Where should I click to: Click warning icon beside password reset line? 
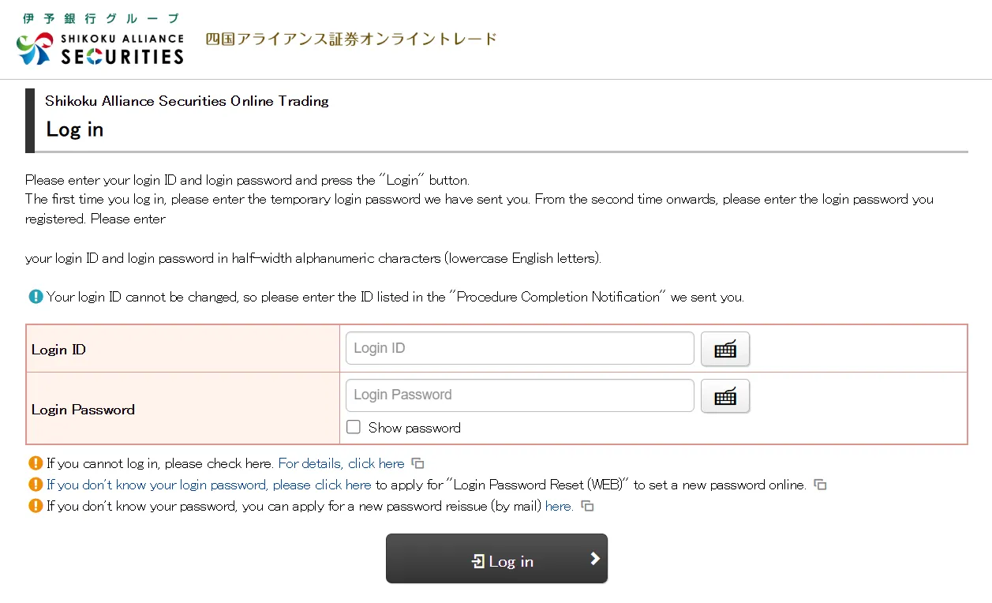pos(36,485)
